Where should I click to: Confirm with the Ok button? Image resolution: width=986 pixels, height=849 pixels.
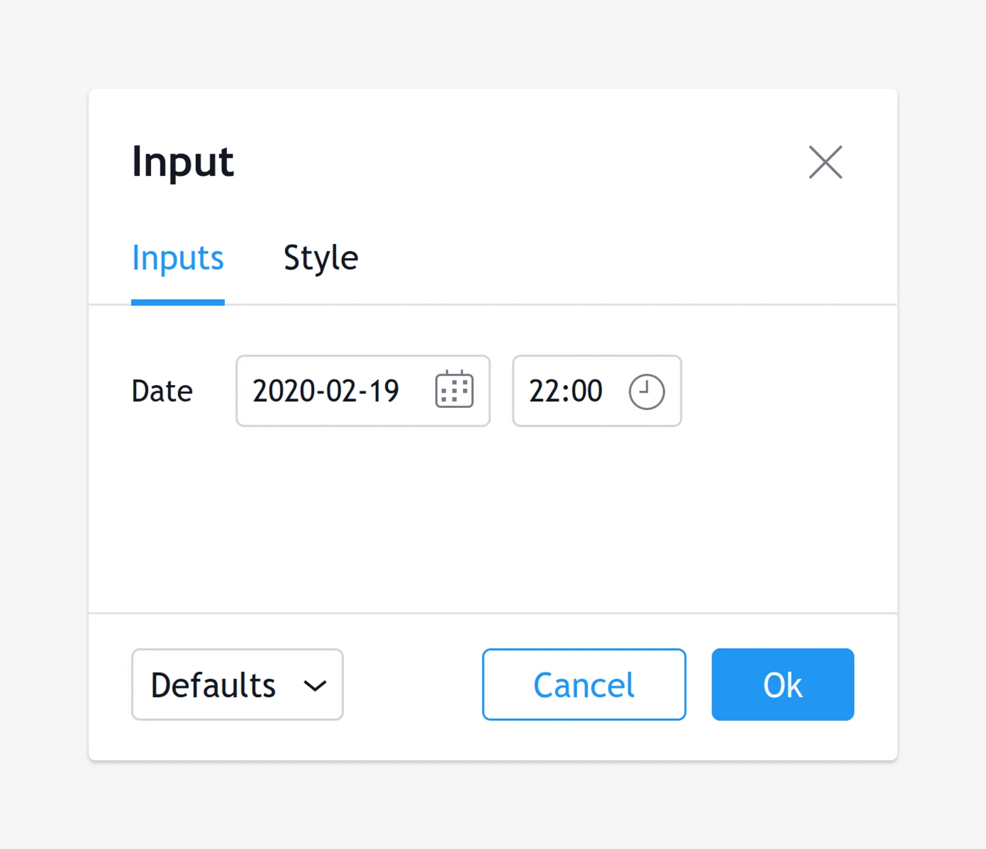click(782, 684)
